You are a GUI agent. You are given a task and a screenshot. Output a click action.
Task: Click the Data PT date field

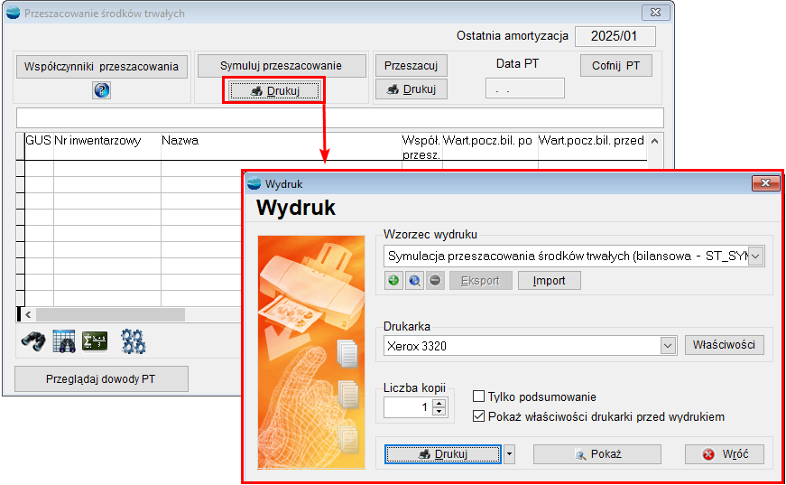[x=525, y=89]
